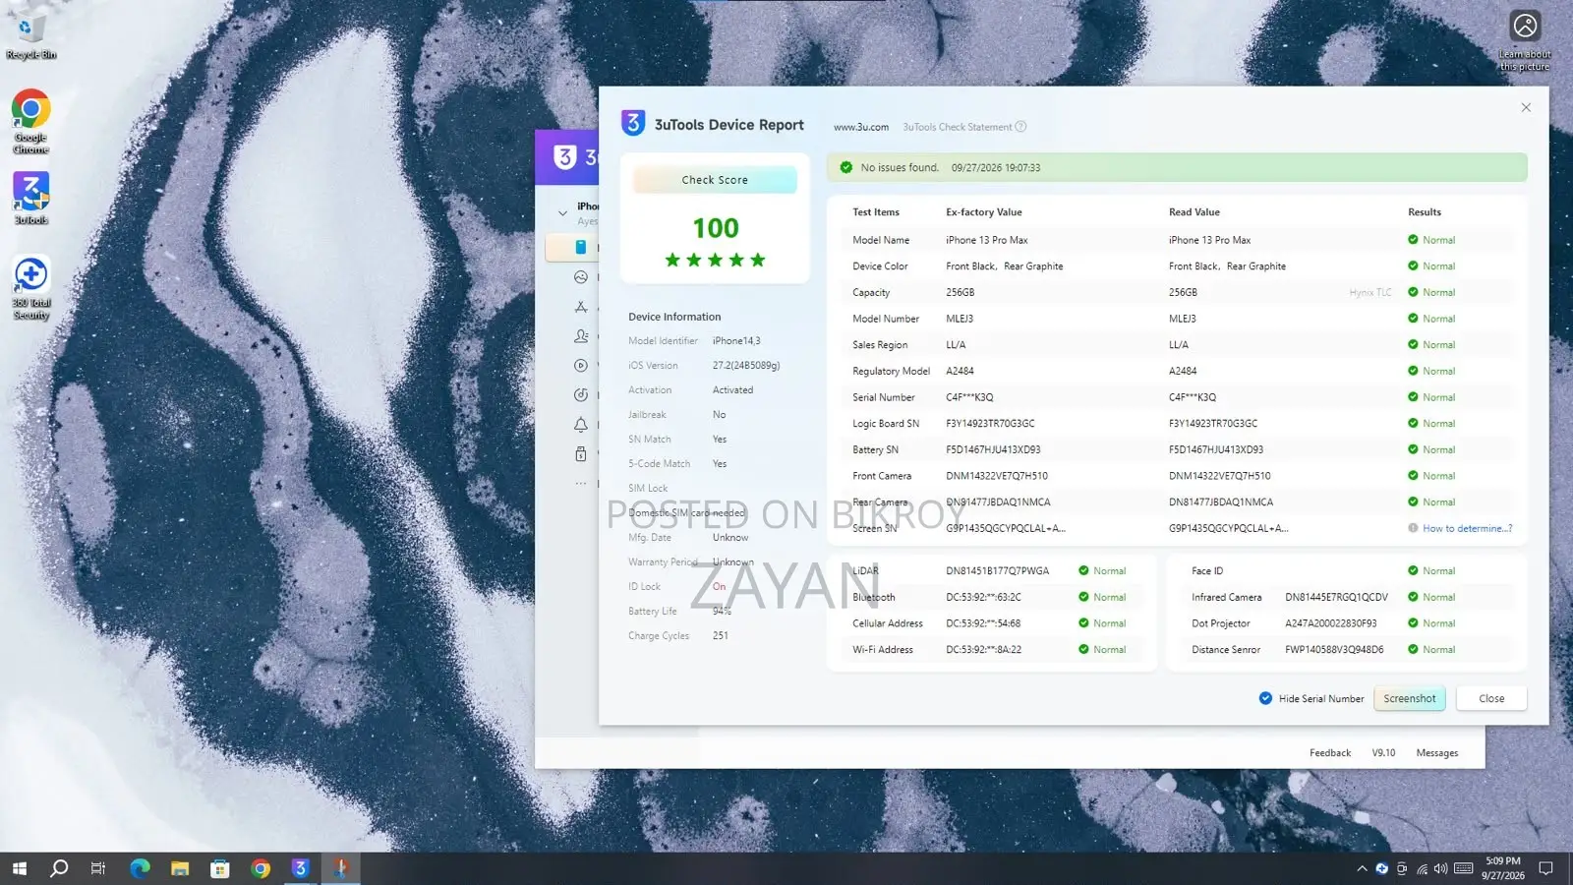Switch to 3uTools on the taskbar
1573x885 pixels.
pyautogui.click(x=301, y=868)
